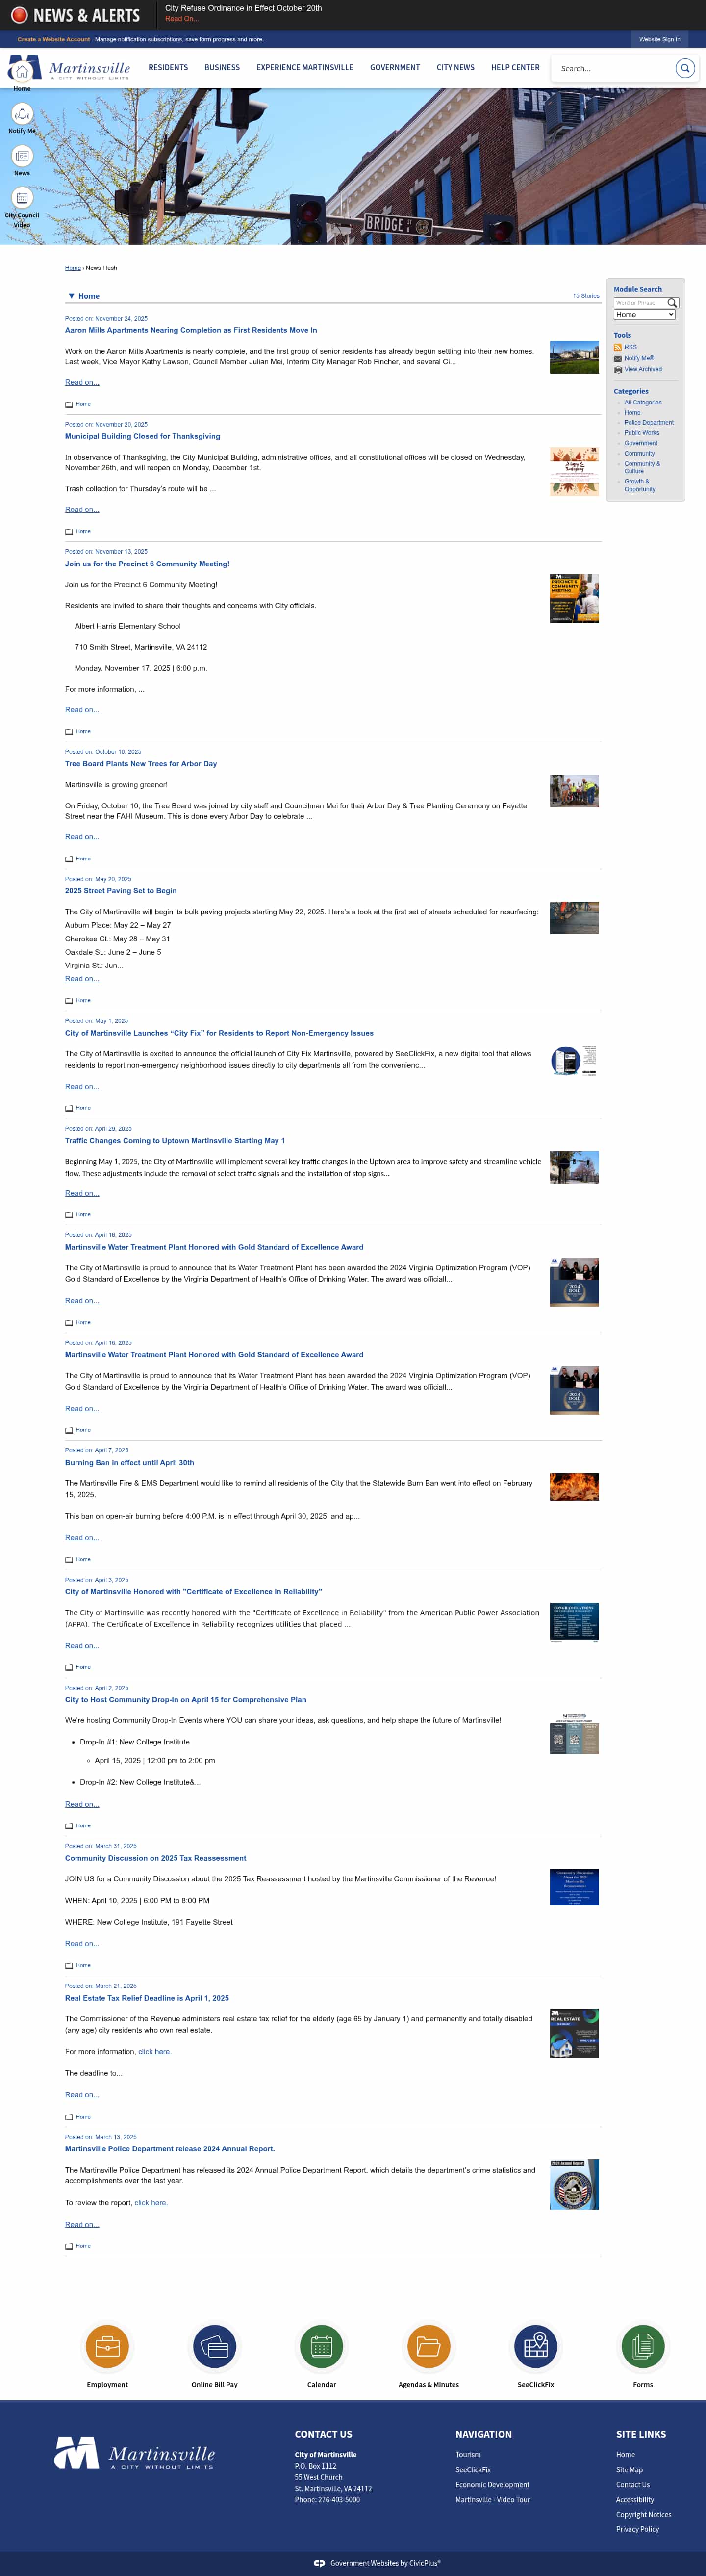Open Economic Development footer link
The image size is (706, 2576).
point(492,2485)
